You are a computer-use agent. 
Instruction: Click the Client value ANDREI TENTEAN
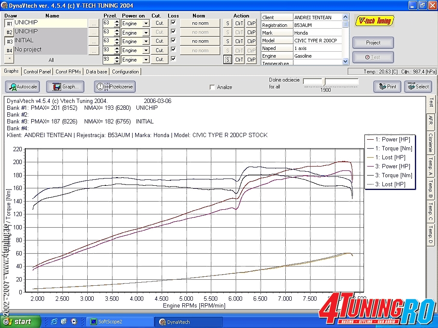click(318, 17)
